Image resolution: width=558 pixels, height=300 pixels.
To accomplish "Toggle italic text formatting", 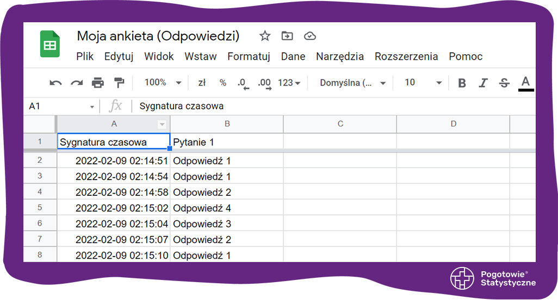I will [x=483, y=83].
